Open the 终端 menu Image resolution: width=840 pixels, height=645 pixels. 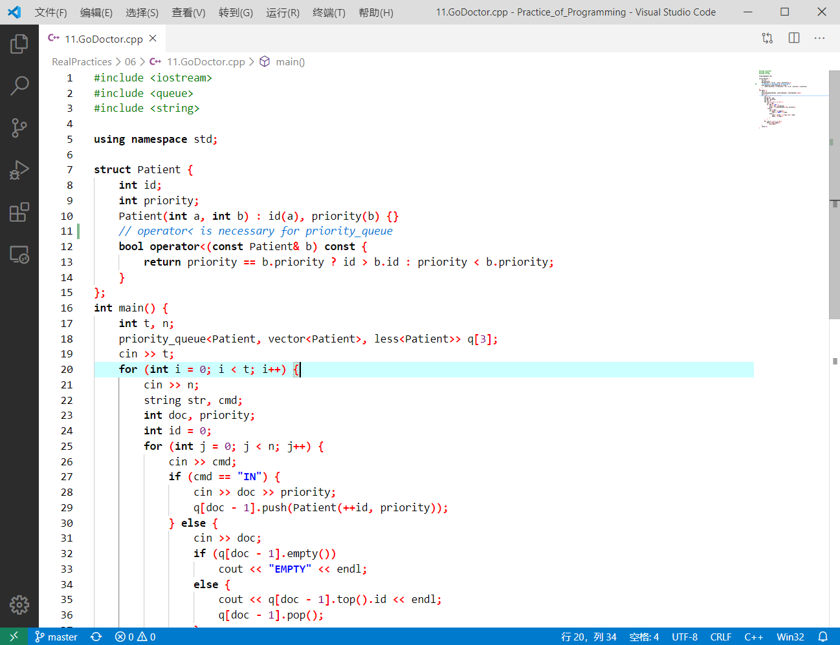328,12
